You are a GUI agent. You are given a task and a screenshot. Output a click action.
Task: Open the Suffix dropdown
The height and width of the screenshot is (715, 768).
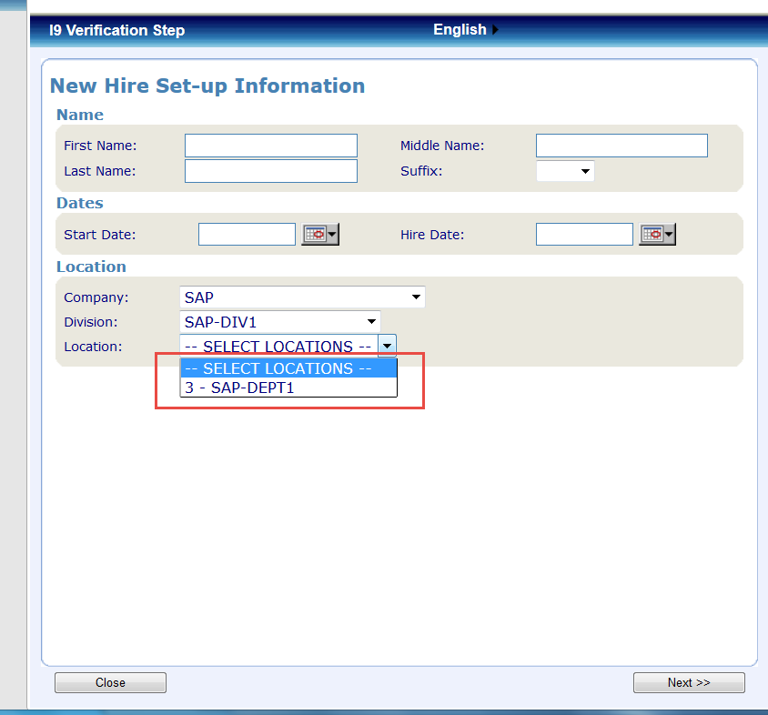tap(565, 171)
